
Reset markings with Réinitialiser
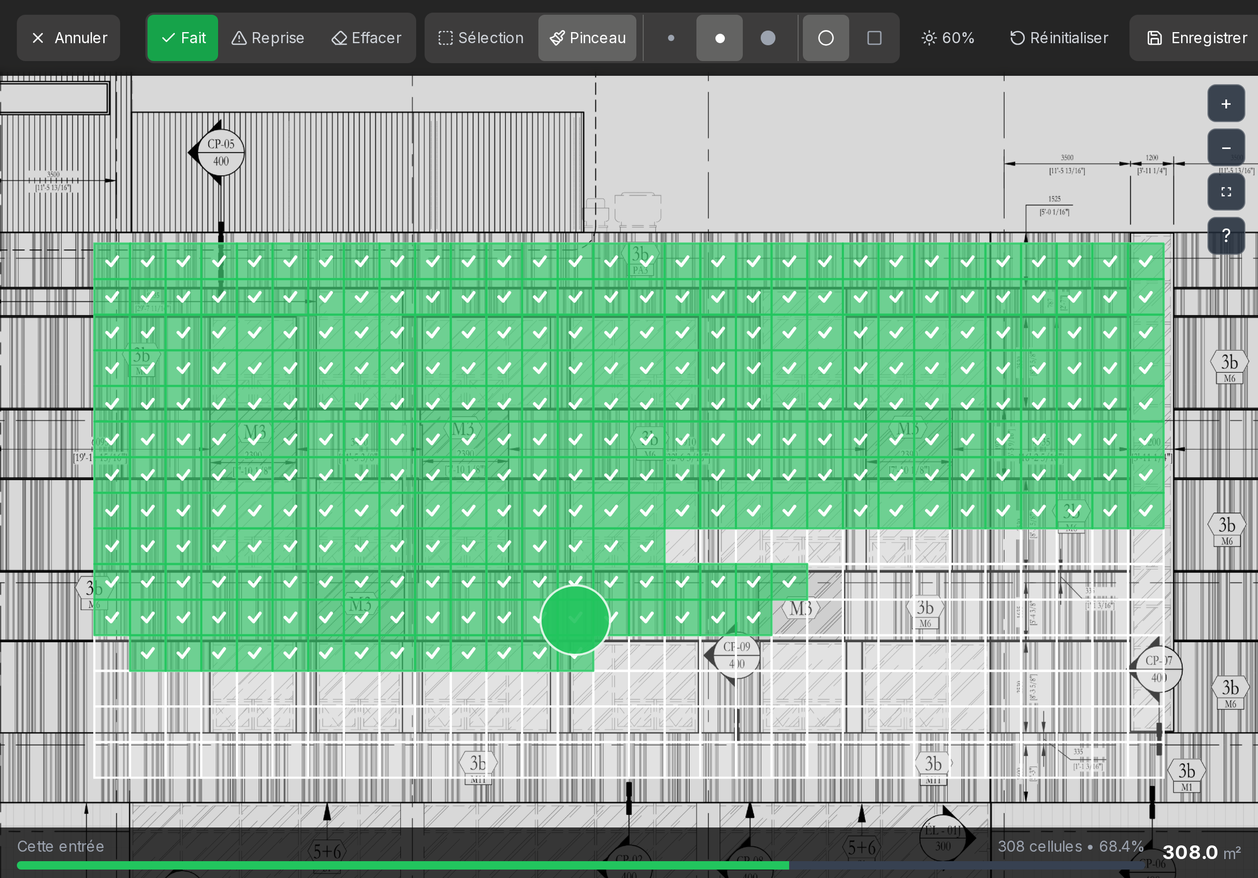(x=1059, y=38)
